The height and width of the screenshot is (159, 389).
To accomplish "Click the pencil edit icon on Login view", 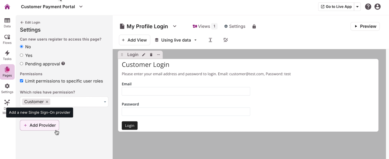I will pyautogui.click(x=144, y=55).
